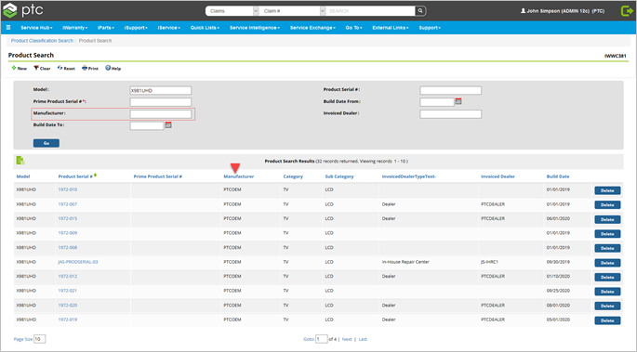Click the Go button

tap(46, 143)
